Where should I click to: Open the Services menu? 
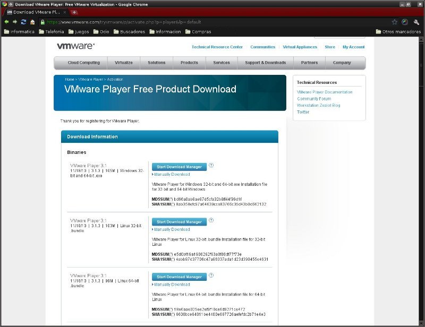(x=222, y=63)
